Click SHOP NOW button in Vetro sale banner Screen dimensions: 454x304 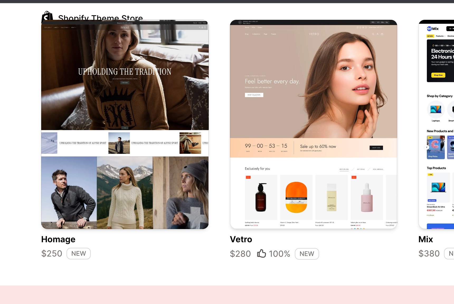(376, 148)
